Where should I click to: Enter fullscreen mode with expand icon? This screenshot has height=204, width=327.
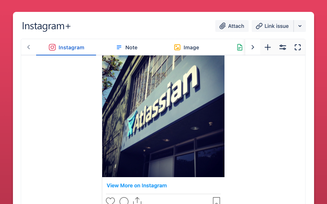click(298, 47)
